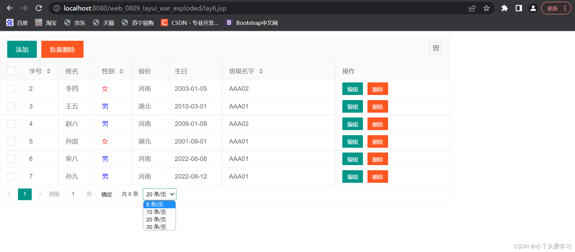Select 5 条/页 option
The height and width of the screenshot is (252, 575).
(x=159, y=204)
